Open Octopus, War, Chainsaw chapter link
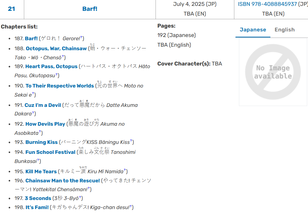This screenshot has height=217, width=308. tap(56, 48)
